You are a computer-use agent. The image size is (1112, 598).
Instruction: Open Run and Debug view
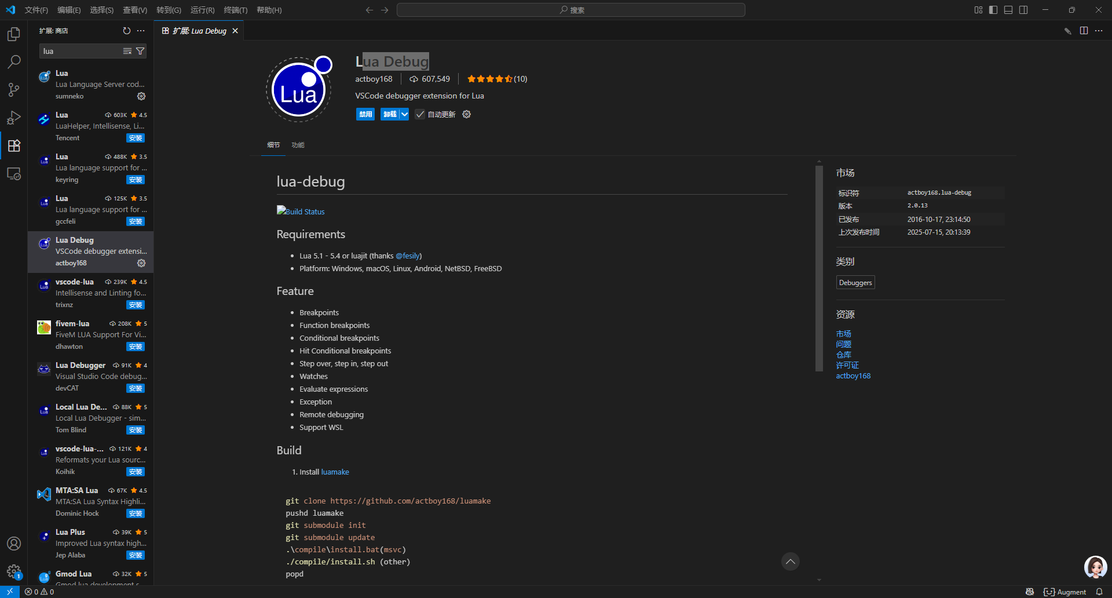[x=14, y=118]
